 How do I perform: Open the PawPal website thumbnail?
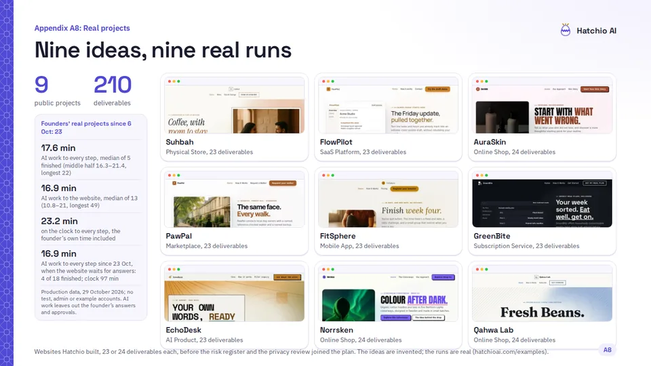coord(234,199)
